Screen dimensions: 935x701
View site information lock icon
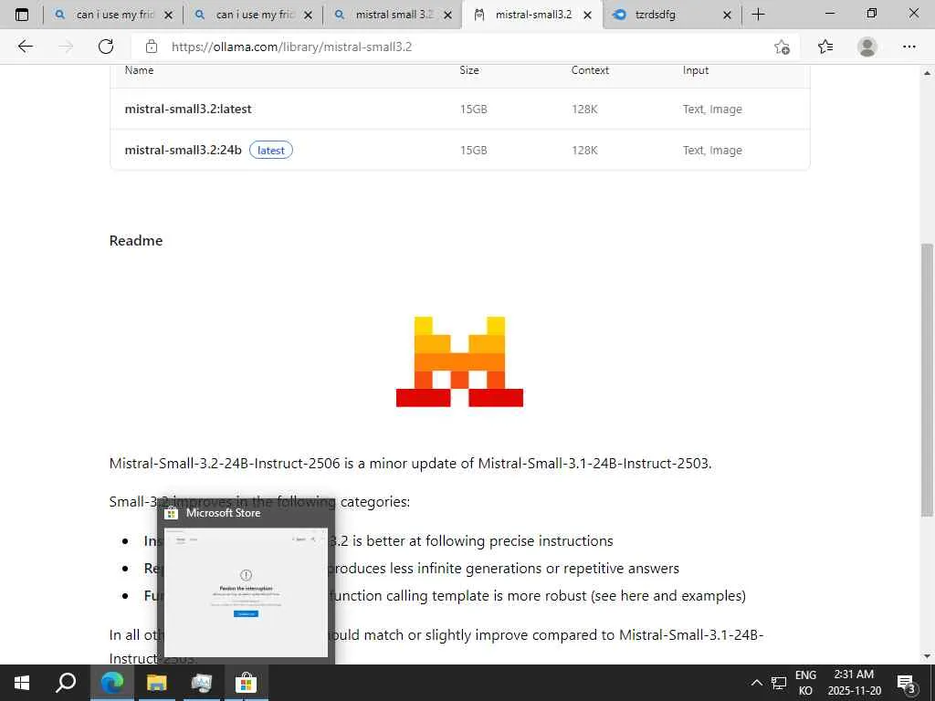tap(152, 47)
